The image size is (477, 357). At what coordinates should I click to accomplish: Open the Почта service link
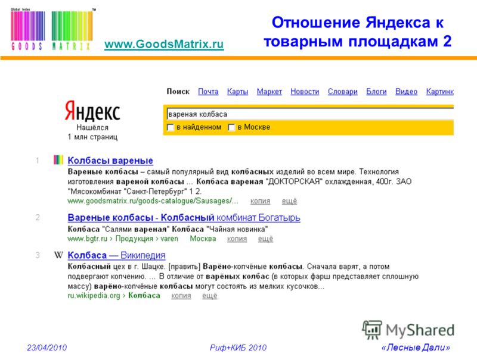208,92
